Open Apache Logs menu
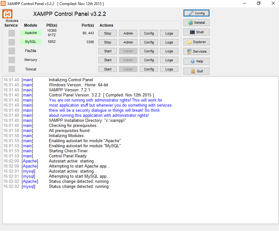This screenshot has width=279, height=231. tap(169, 33)
